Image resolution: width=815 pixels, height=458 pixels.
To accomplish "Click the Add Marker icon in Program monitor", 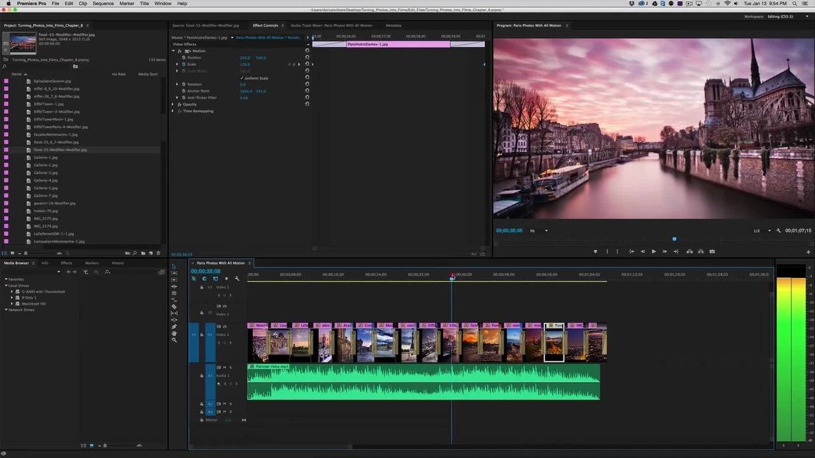I will [x=595, y=251].
